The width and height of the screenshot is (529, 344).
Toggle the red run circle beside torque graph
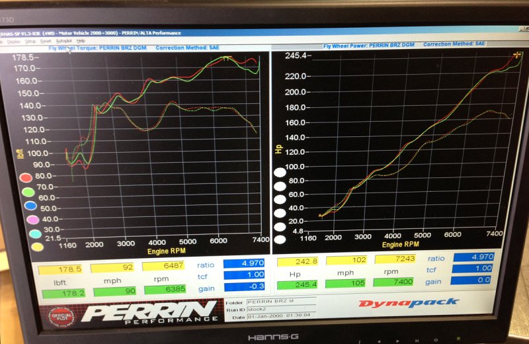(26, 177)
